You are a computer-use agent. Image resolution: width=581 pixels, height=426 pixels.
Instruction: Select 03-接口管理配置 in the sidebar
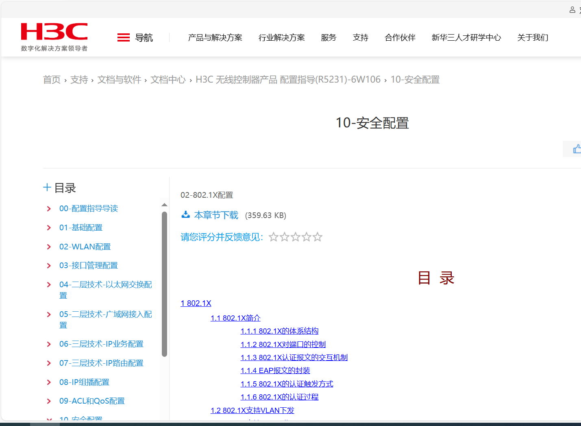tap(89, 266)
